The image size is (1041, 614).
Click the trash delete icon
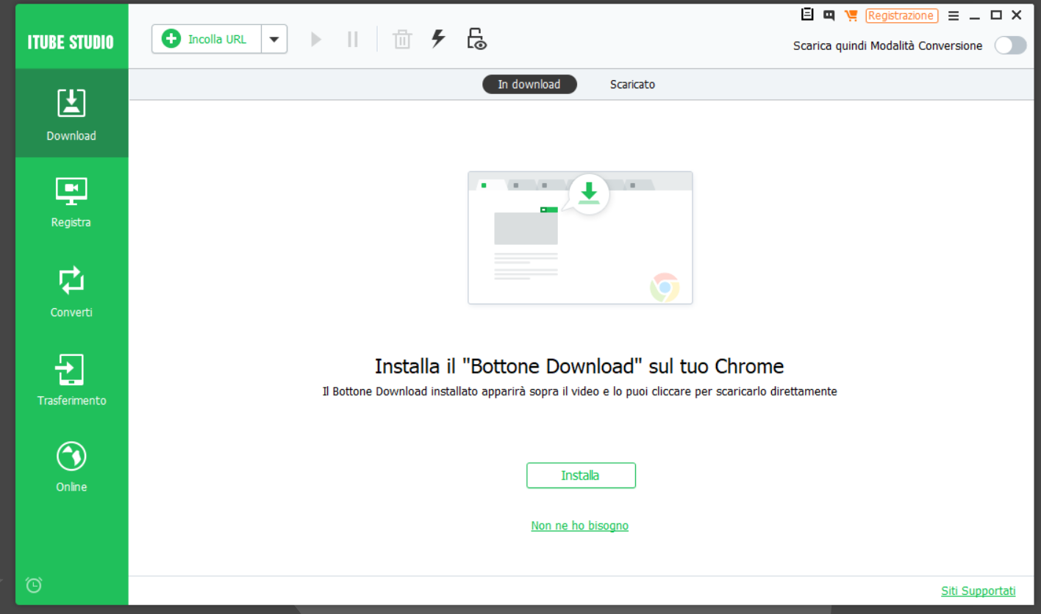tap(402, 39)
